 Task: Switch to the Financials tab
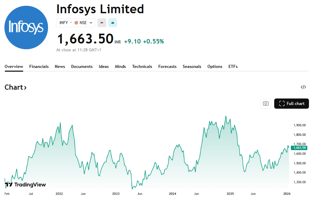tap(39, 67)
